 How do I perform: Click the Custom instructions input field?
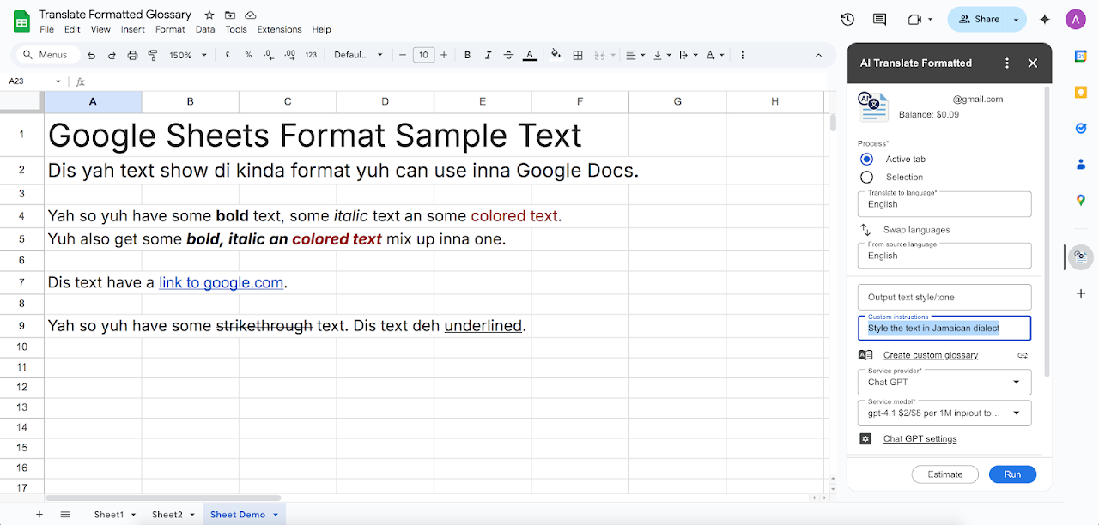(x=944, y=329)
